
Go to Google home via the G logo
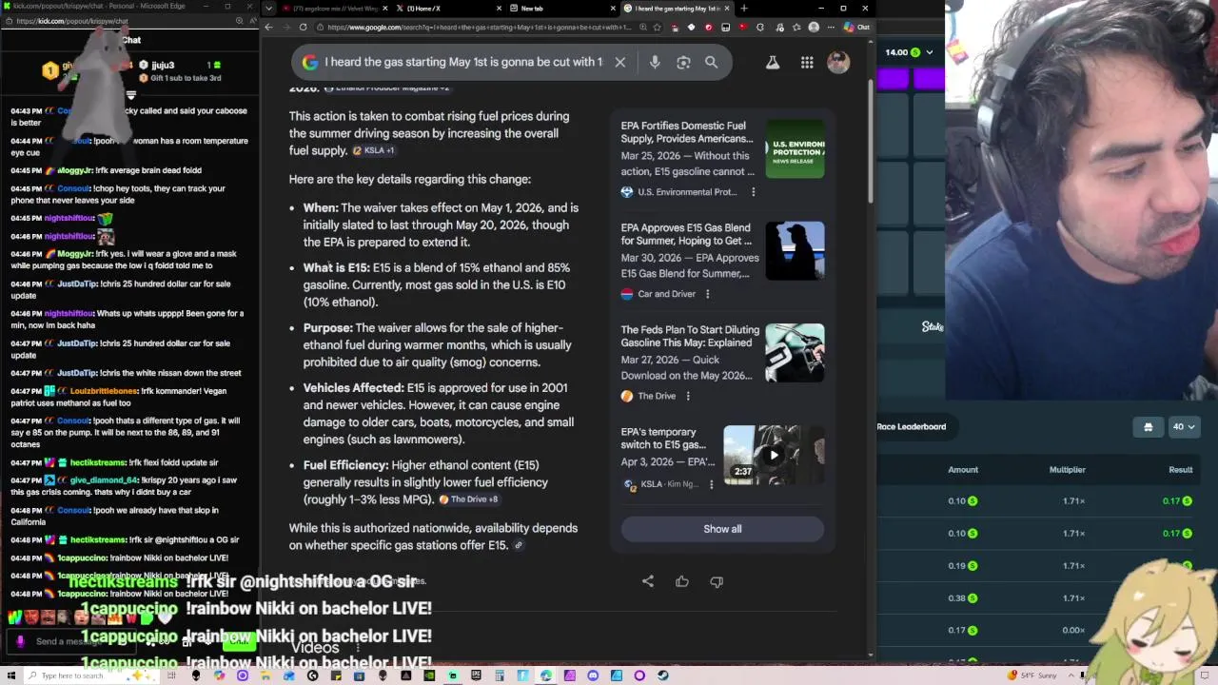point(309,62)
